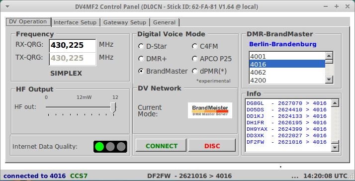Select the APCO P25 voice mode
355x181 pixels.
coord(212,59)
